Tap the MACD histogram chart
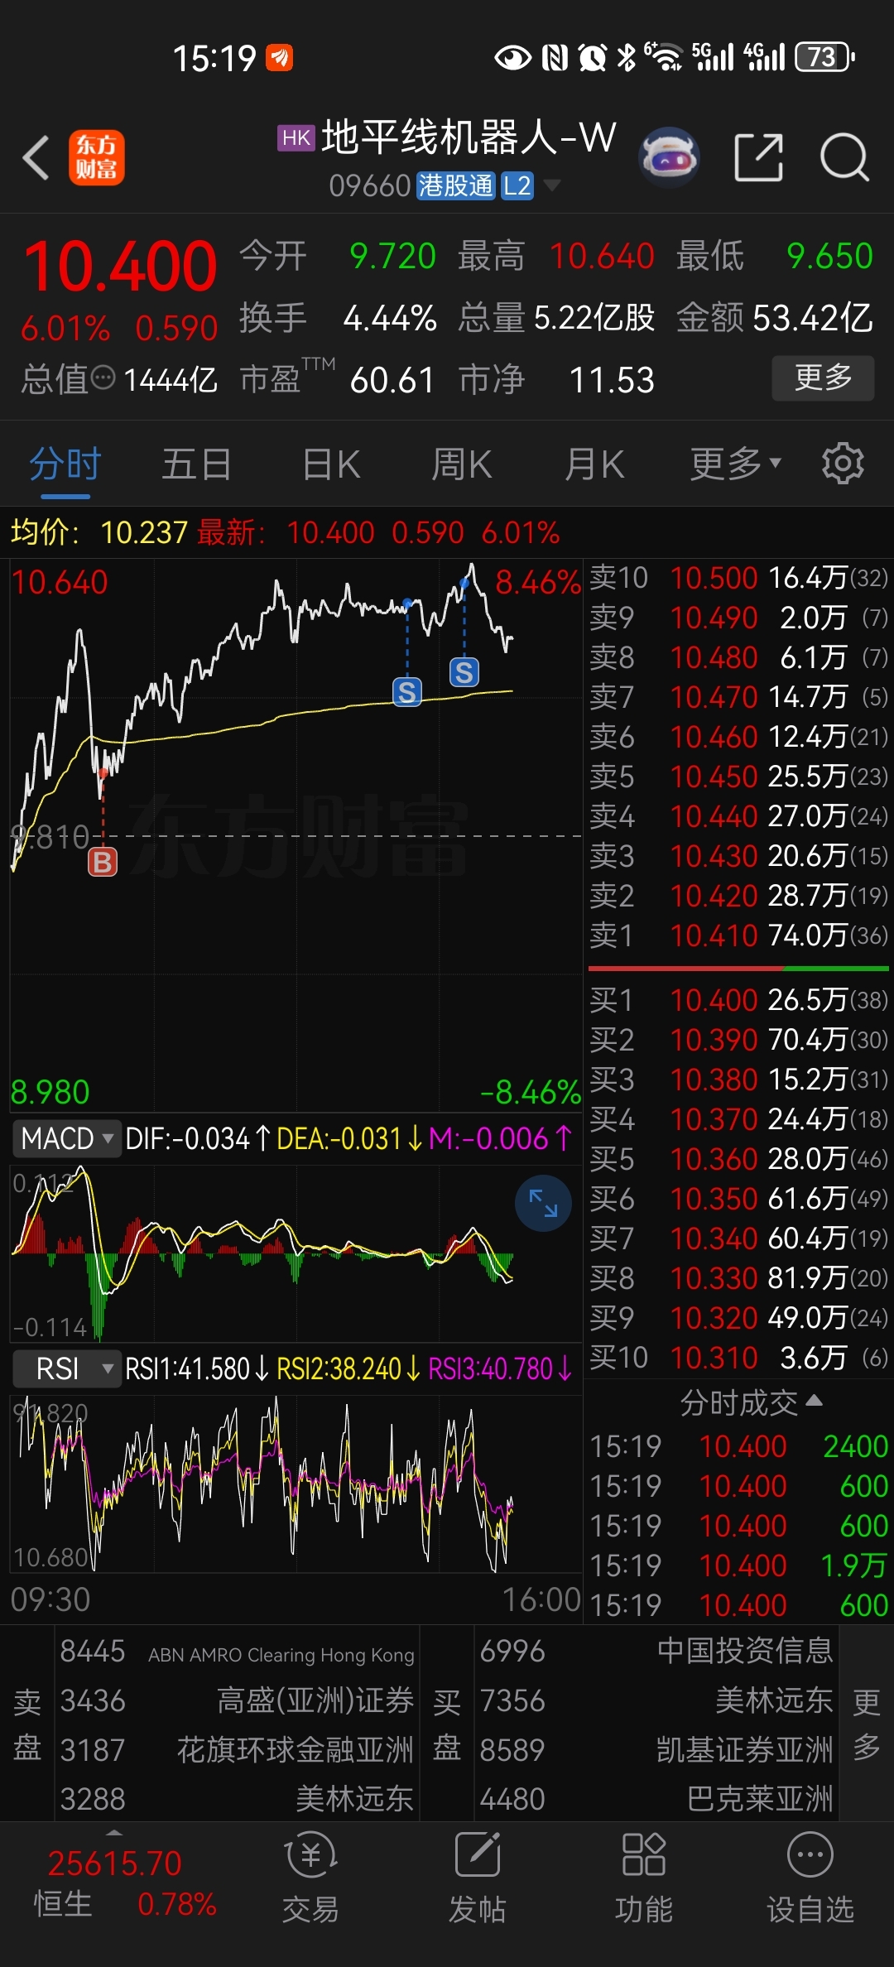894x1967 pixels. (296, 1253)
